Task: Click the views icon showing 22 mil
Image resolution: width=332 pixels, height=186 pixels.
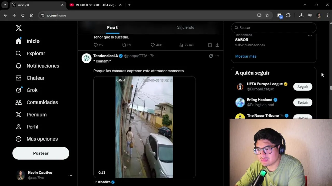Action: pos(181,45)
